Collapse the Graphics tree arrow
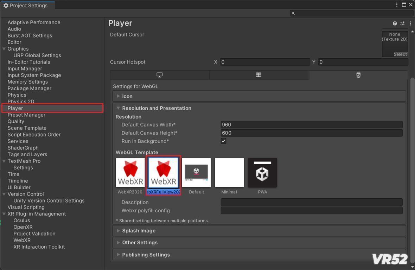 tap(4, 49)
